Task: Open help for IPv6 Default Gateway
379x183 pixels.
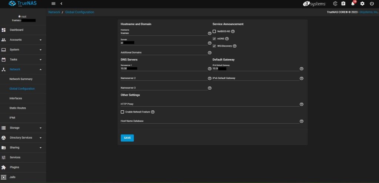Action: [x=301, y=79]
